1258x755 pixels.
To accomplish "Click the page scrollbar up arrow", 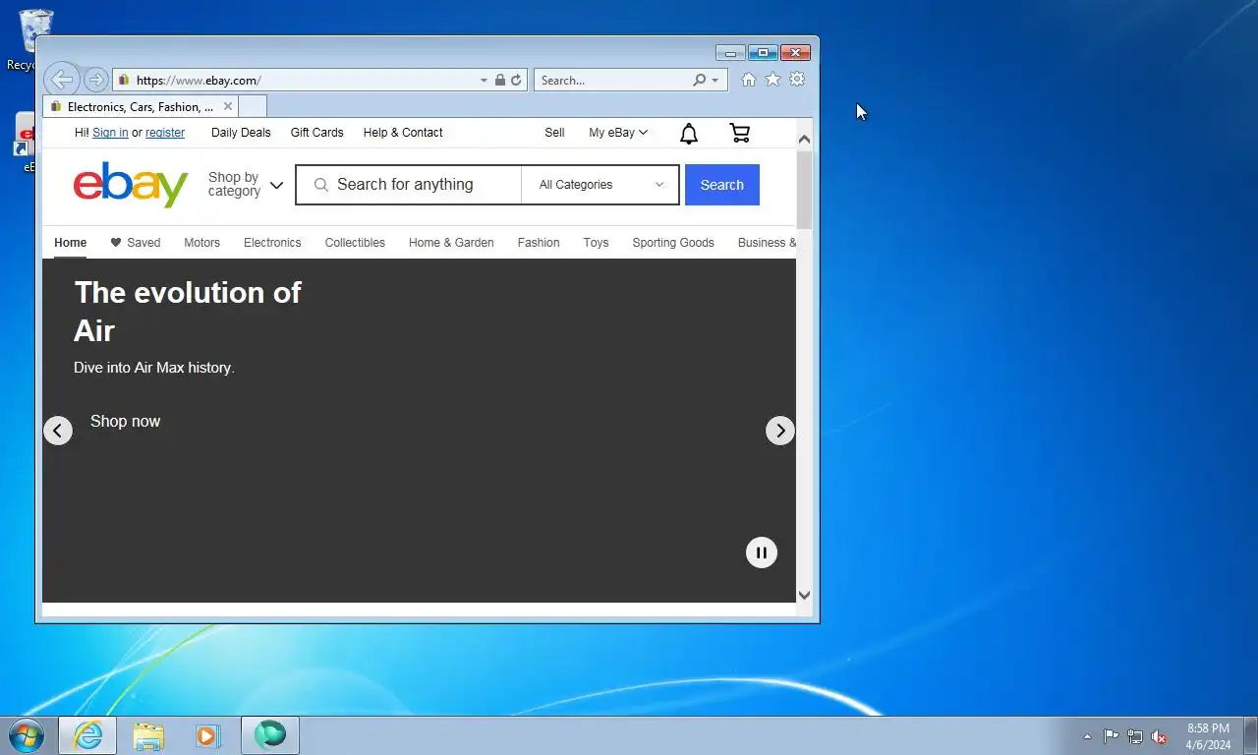I will (x=805, y=140).
